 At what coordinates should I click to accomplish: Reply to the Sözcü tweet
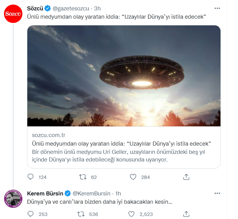click(31, 177)
